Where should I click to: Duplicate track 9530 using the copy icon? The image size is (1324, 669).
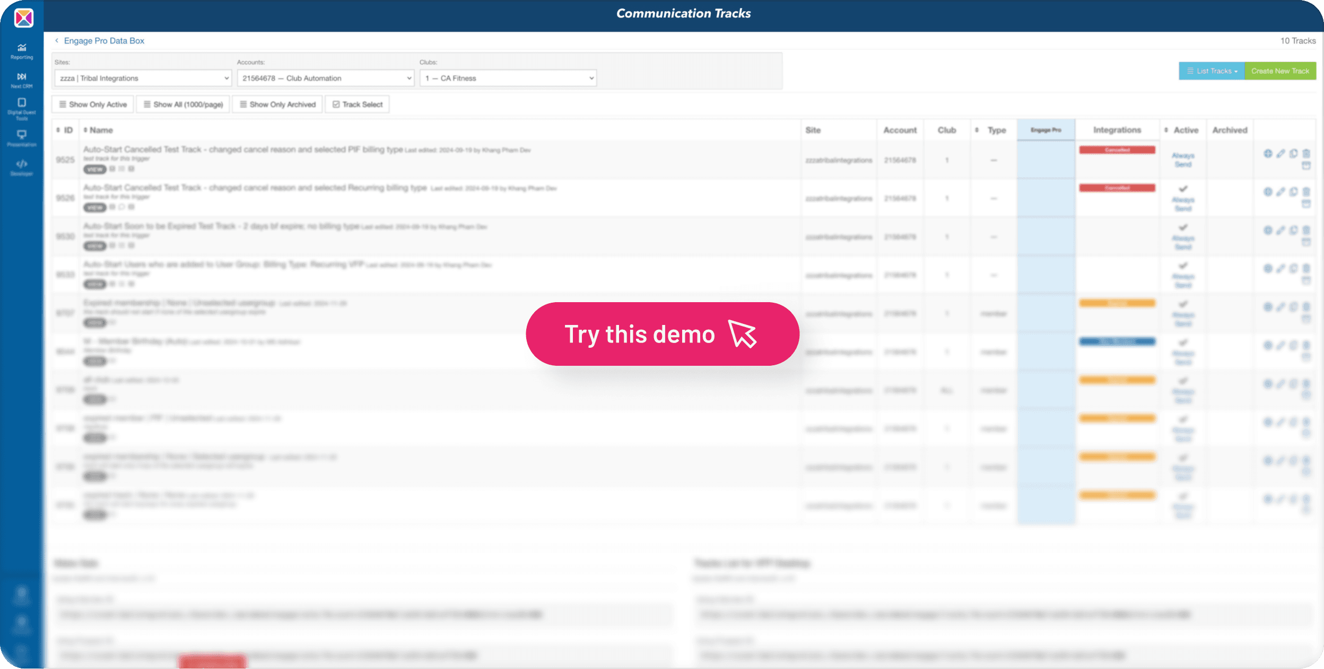[x=1293, y=230]
